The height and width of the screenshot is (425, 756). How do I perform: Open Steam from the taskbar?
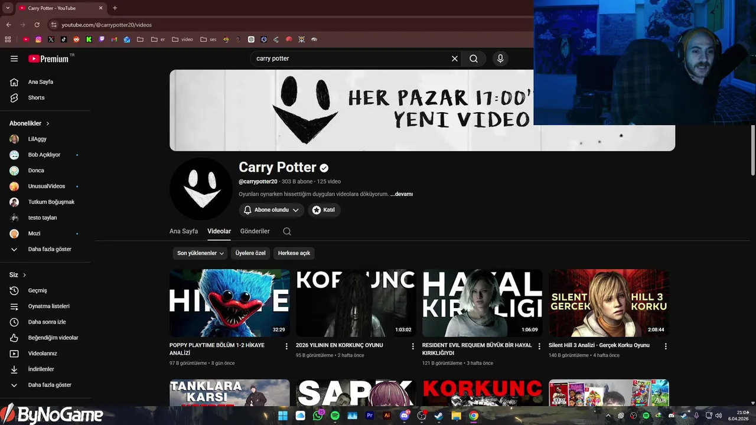439,416
